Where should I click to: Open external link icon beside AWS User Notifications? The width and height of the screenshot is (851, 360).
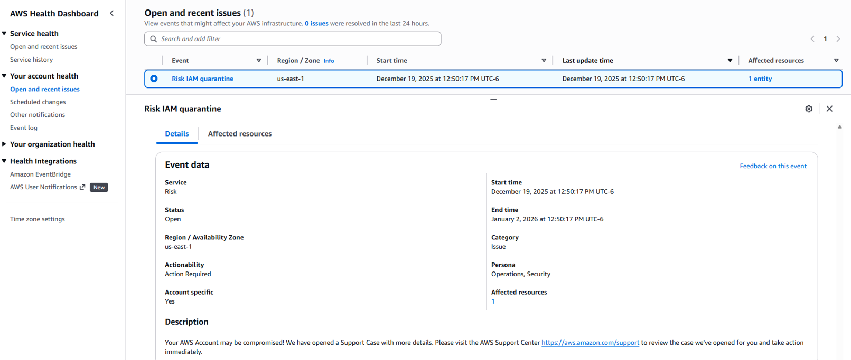pos(82,187)
